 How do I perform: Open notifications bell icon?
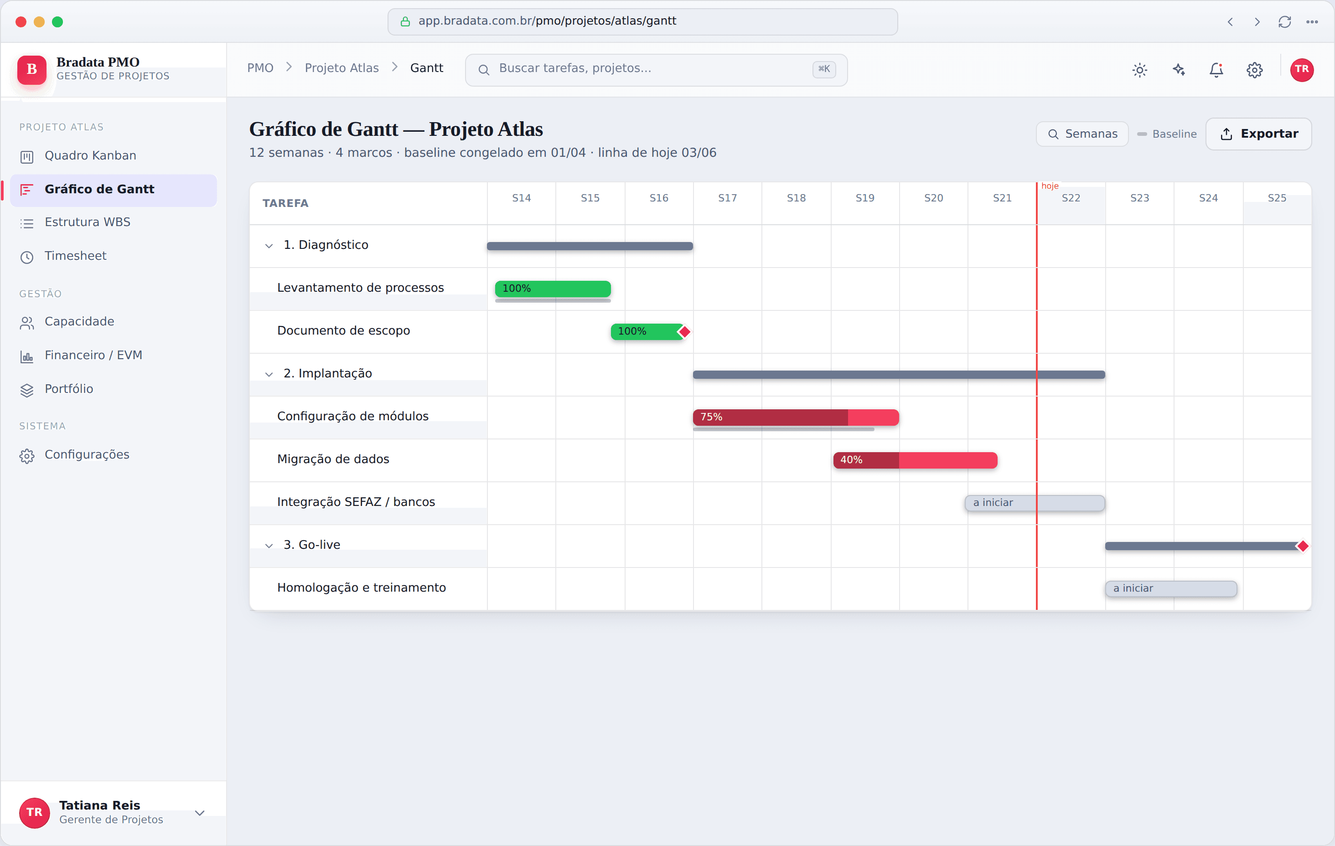point(1216,70)
